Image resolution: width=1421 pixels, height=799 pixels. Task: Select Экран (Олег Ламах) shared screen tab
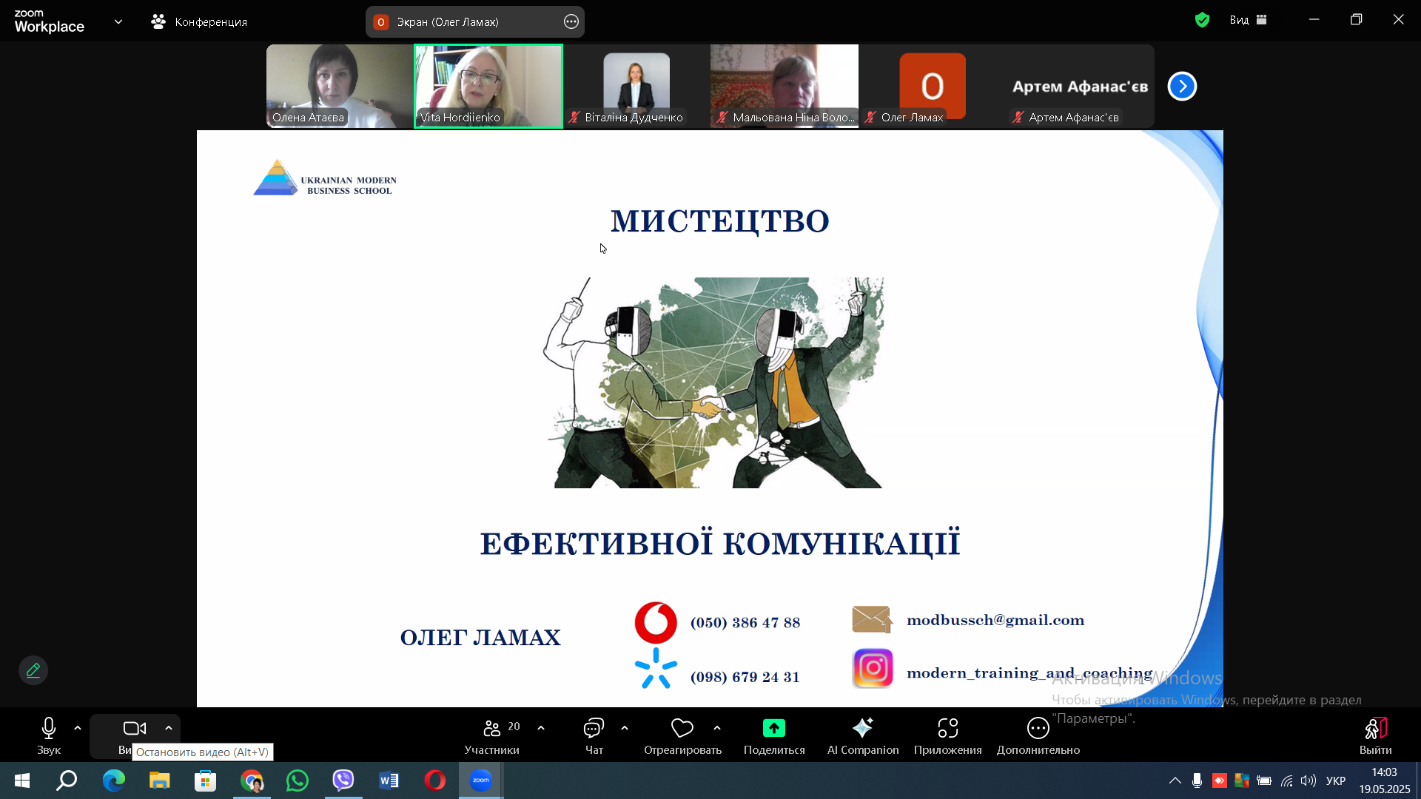(x=474, y=22)
